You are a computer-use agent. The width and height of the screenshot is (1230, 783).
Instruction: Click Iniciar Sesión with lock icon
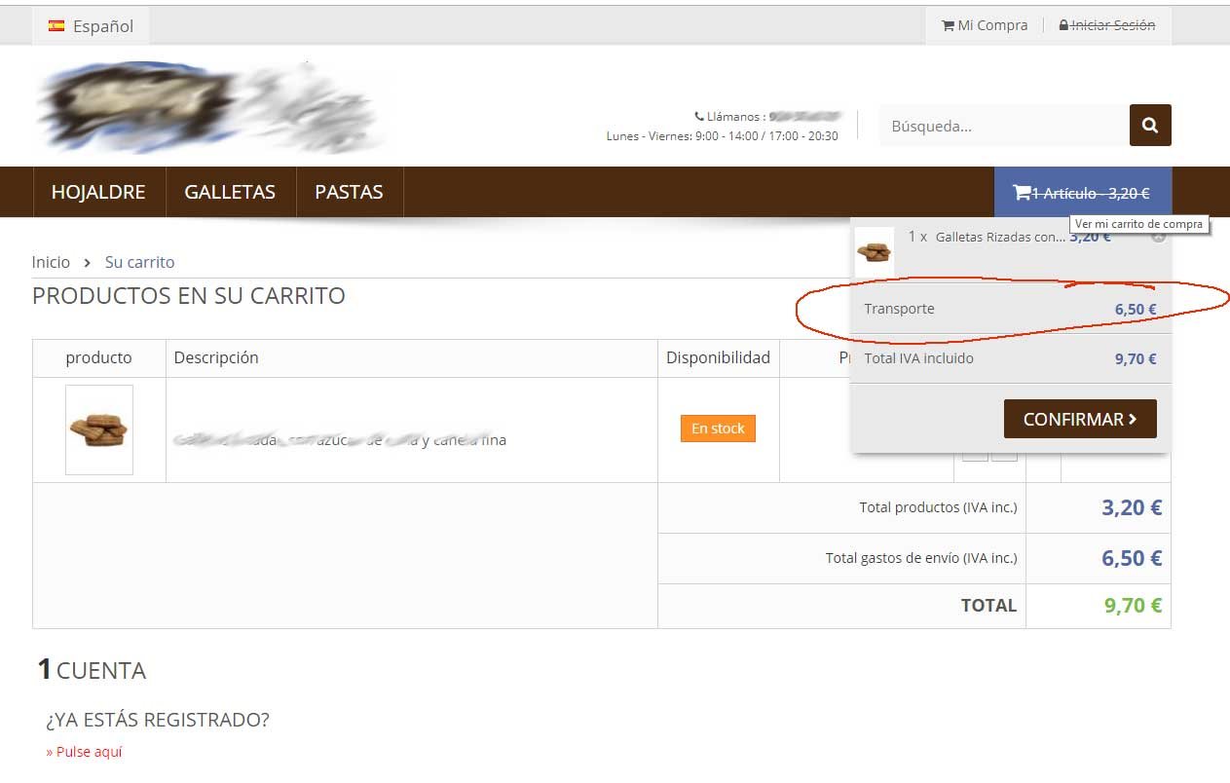(1107, 25)
